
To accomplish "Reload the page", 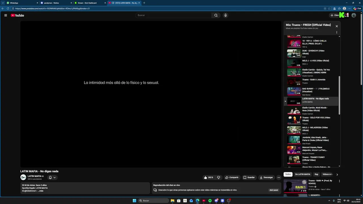I will pyautogui.click(x=8, y=8).
